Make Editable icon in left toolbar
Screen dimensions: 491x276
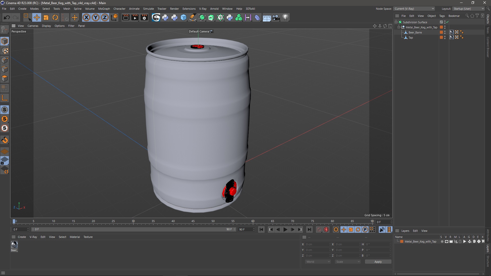coord(5,30)
